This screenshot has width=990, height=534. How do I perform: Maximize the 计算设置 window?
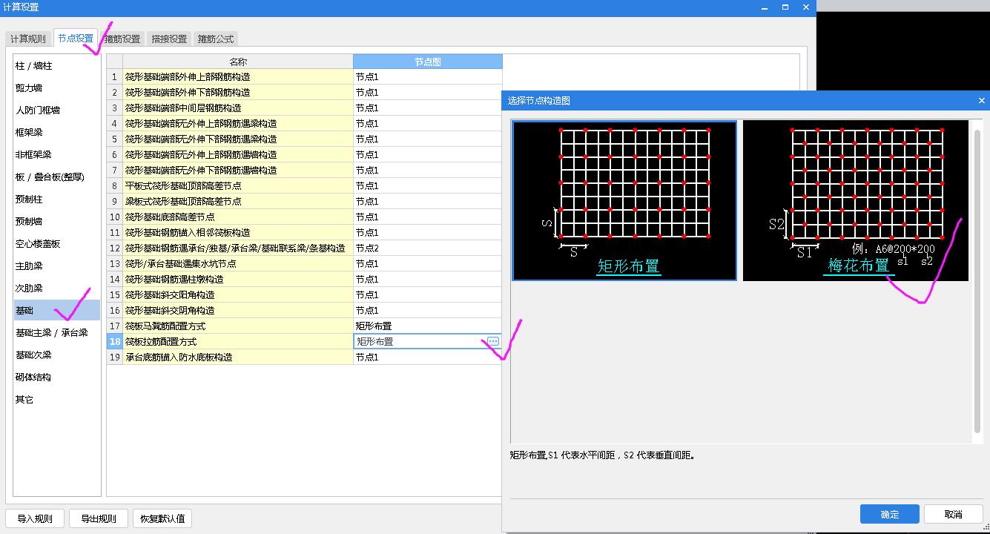785,7
